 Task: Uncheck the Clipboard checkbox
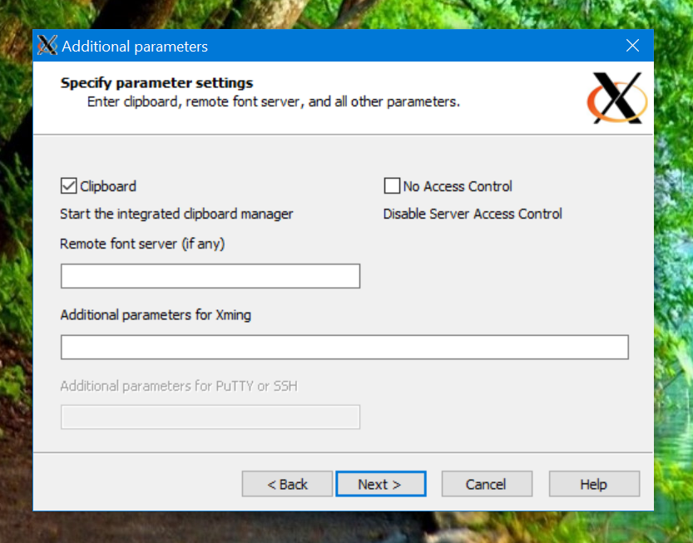click(68, 186)
